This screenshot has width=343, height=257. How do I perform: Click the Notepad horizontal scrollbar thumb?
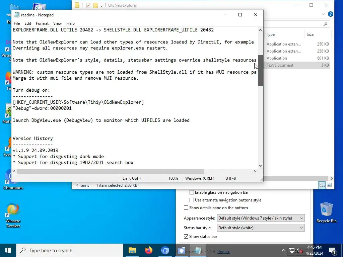(x=111, y=171)
